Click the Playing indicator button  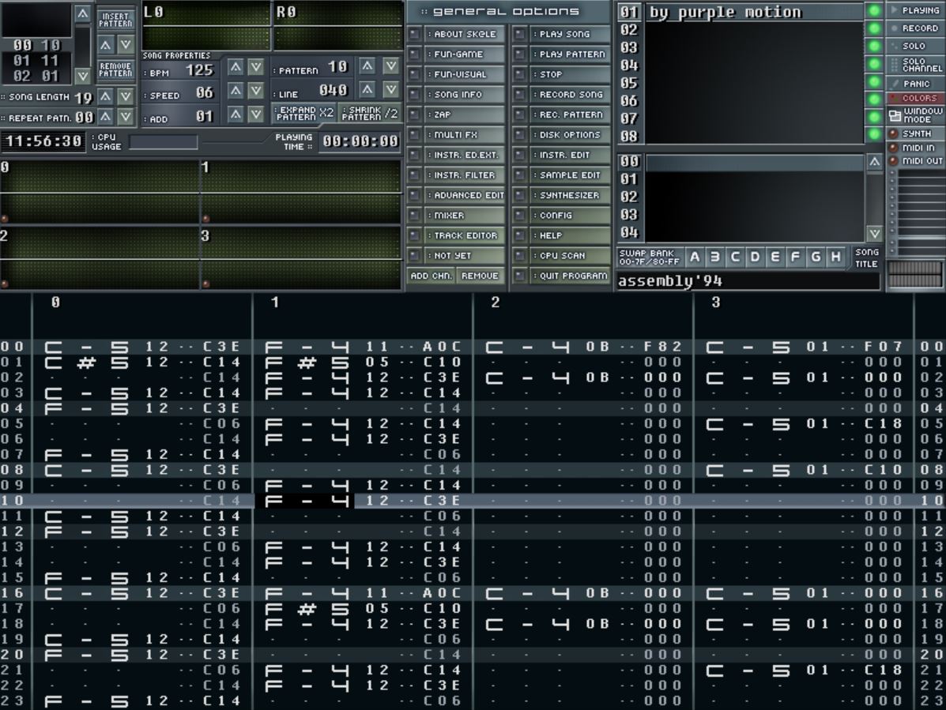(x=915, y=10)
